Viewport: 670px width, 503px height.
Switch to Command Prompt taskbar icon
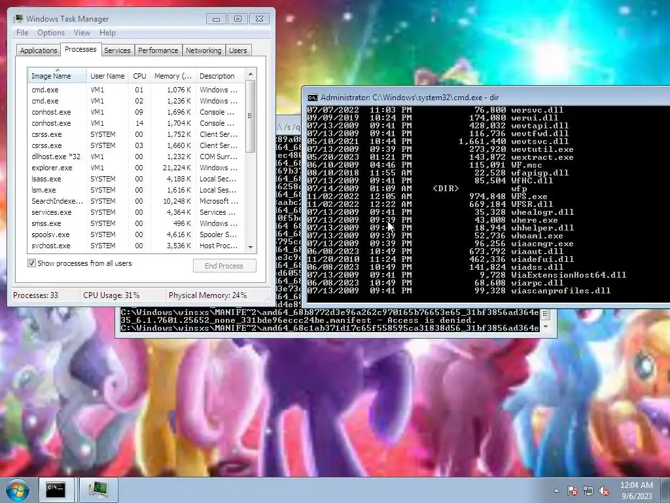56,490
